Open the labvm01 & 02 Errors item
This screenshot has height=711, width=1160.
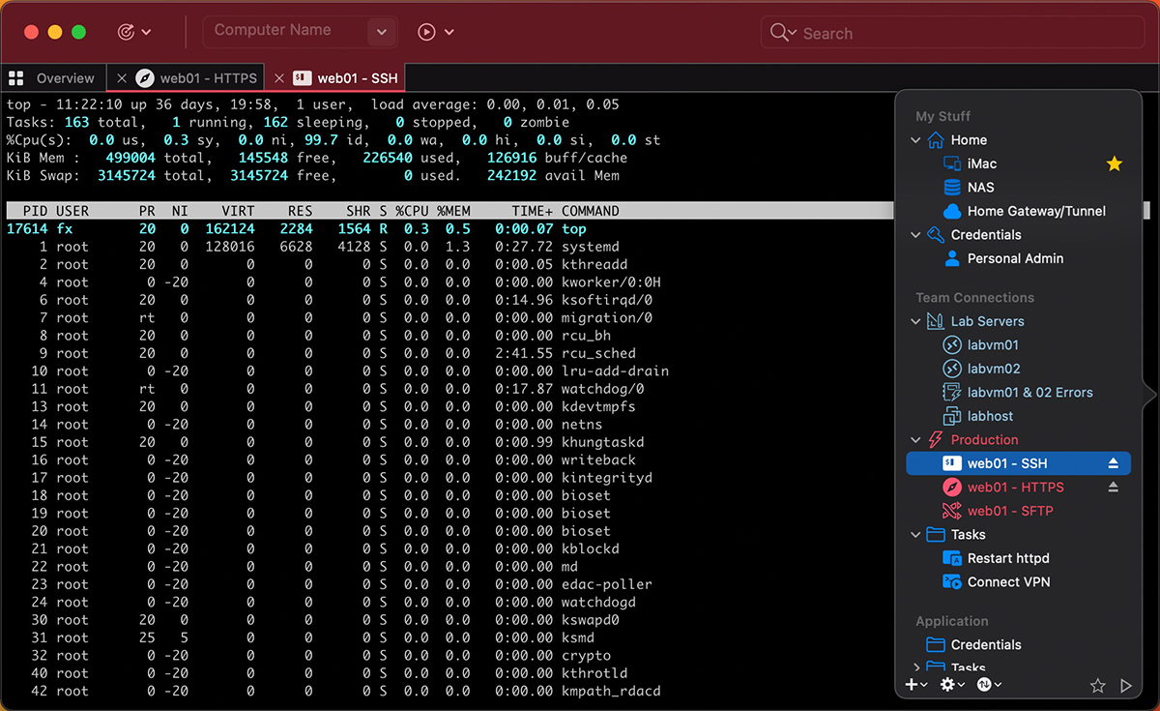[x=1029, y=393]
